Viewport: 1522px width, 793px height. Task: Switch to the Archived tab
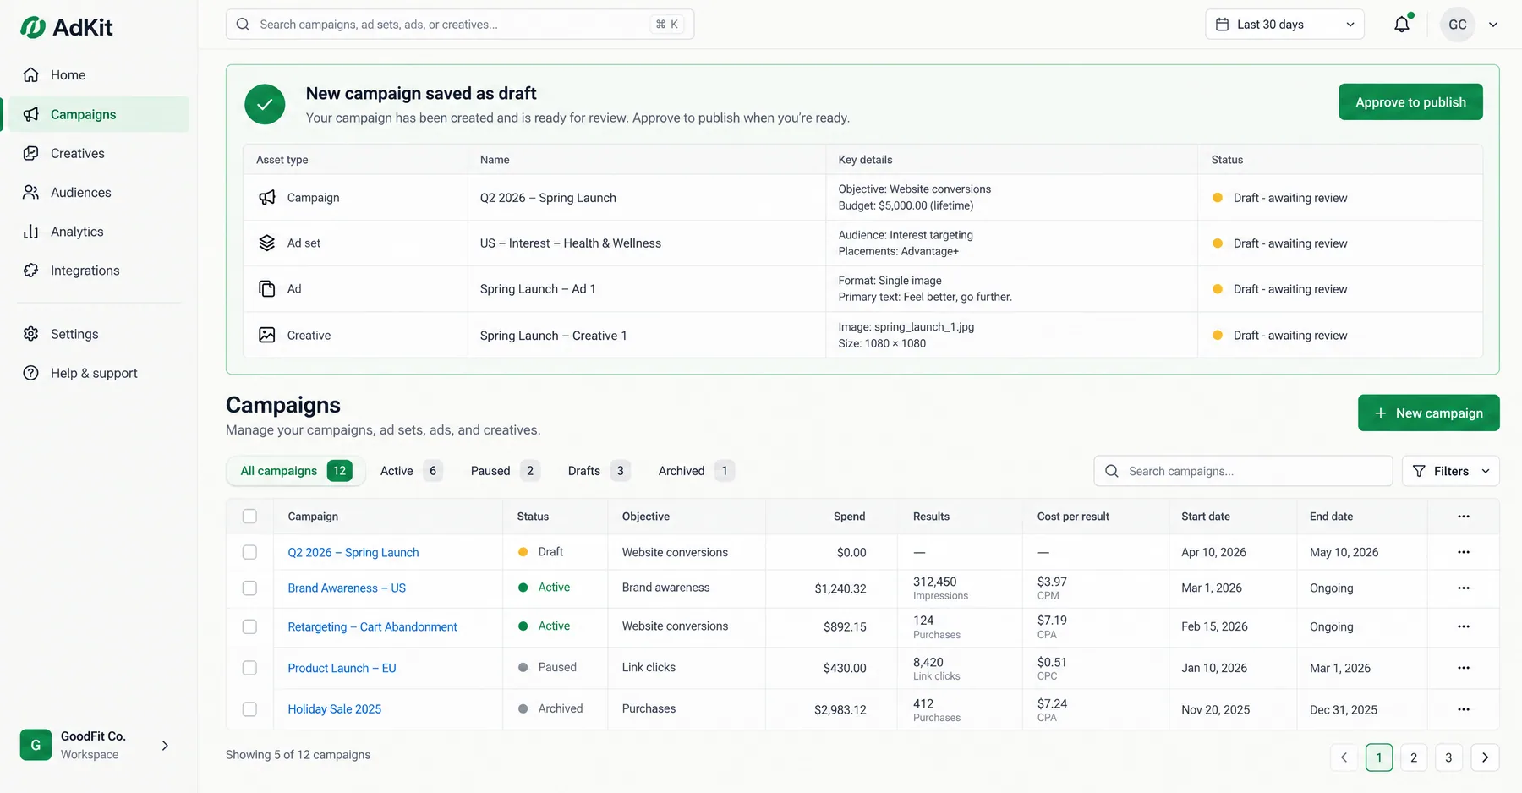(696, 471)
